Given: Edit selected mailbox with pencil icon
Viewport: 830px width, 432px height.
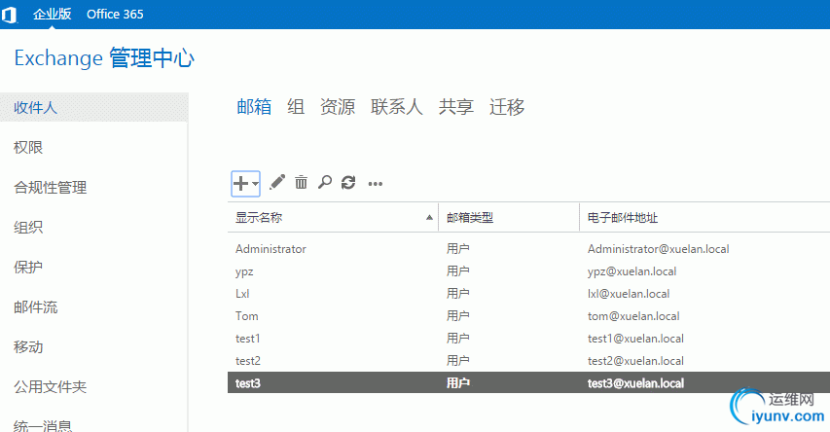Looking at the screenshot, I should 277,183.
